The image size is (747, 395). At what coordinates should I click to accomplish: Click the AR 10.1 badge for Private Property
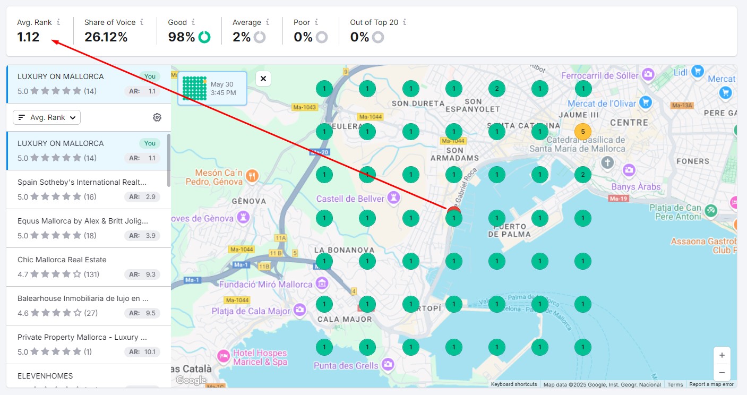pos(142,352)
